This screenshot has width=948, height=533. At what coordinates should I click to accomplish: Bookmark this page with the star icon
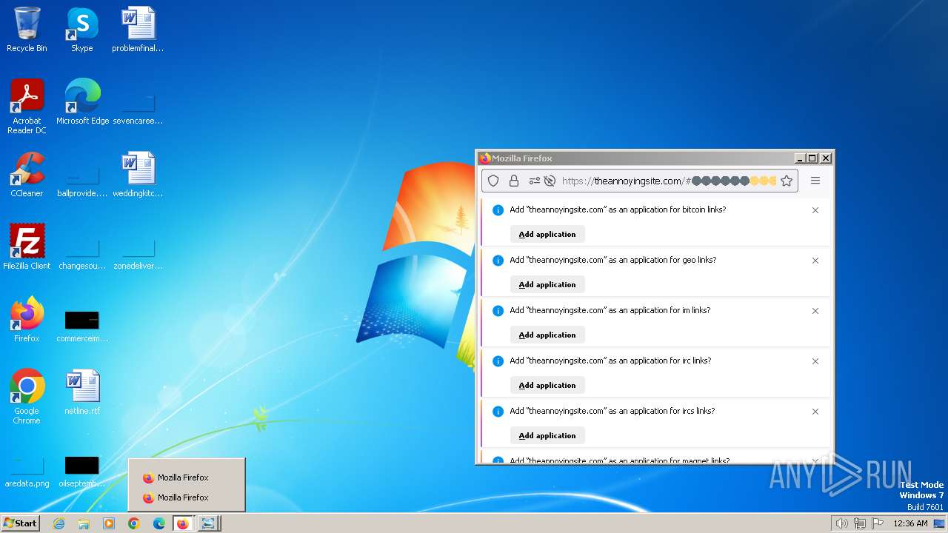coord(787,181)
